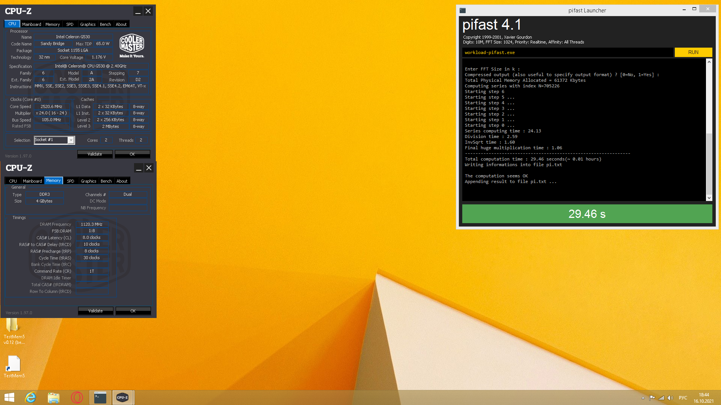Click the Memory Size 4 GBytes value
Viewport: 721px width, 405px height.
[x=45, y=201]
